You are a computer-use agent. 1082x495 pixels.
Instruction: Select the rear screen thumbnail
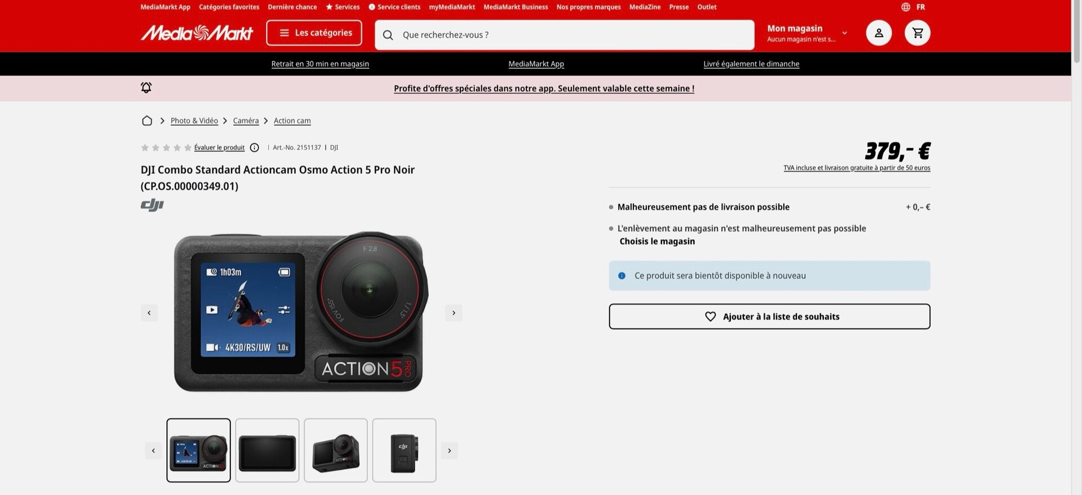pyautogui.click(x=267, y=450)
